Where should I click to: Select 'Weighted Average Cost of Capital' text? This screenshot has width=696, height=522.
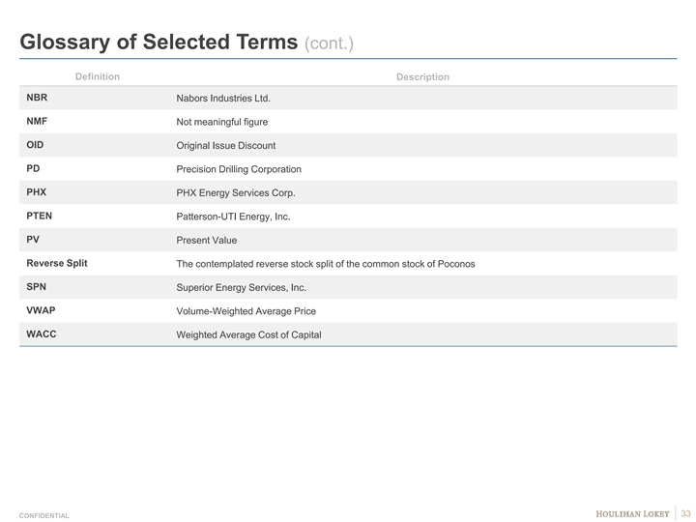pyautogui.click(x=248, y=335)
